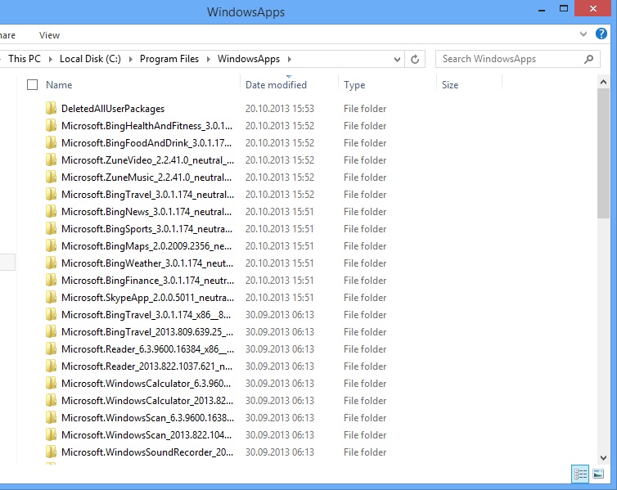Image resolution: width=617 pixels, height=490 pixels.
Task: Expand the arrow after This PC
Action: click(x=51, y=59)
